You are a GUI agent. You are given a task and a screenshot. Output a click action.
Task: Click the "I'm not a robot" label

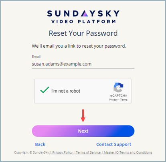[x=66, y=91]
